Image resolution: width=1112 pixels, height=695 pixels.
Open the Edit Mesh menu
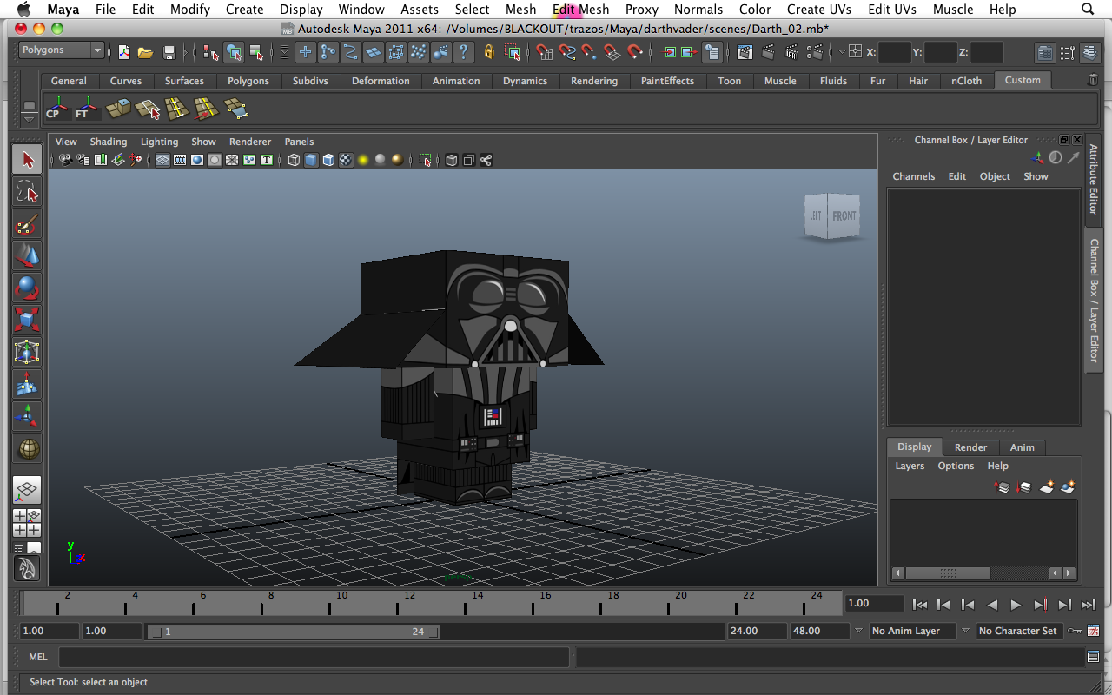click(580, 10)
